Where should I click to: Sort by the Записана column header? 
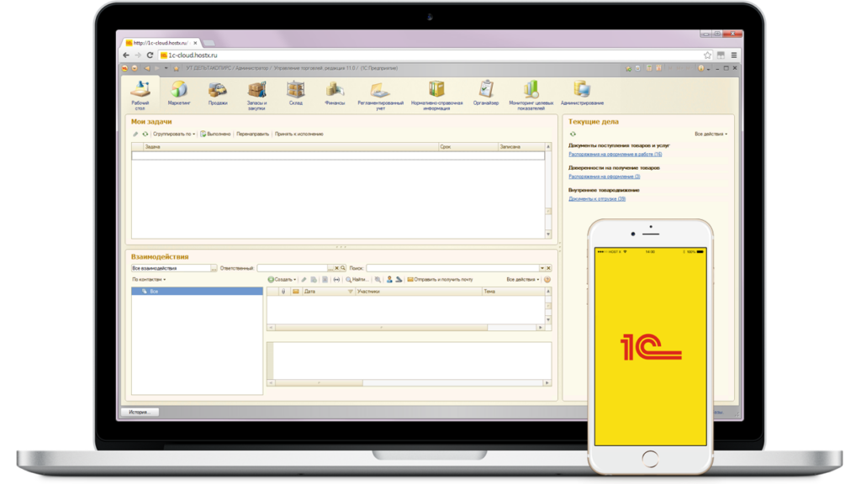520,147
